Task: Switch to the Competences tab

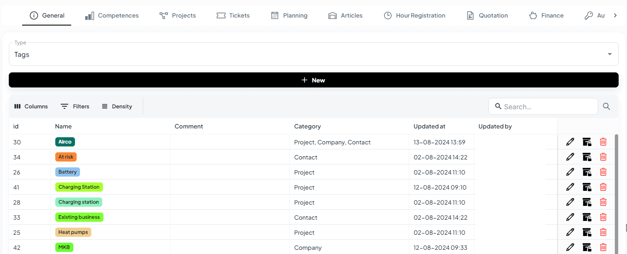Action: [112, 15]
